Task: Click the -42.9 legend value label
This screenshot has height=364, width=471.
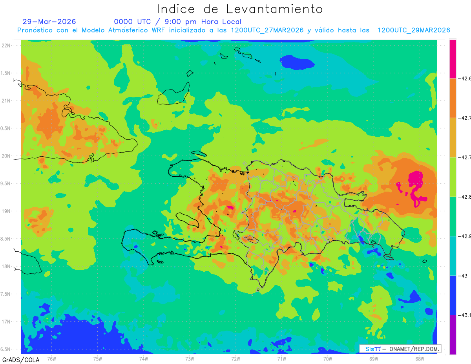Action: coord(465,236)
